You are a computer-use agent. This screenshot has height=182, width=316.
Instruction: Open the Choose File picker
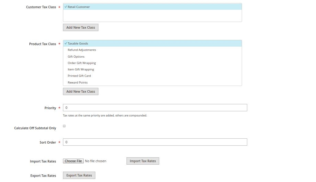pos(73,161)
